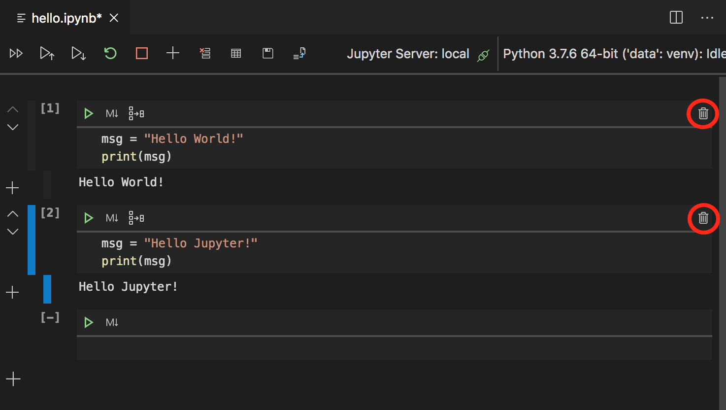
Task: Open the More Actions ellipsis menu
Action: (x=707, y=18)
